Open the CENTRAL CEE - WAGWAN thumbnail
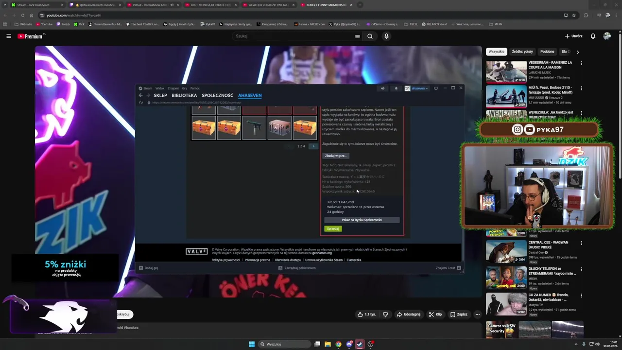 click(506, 252)
